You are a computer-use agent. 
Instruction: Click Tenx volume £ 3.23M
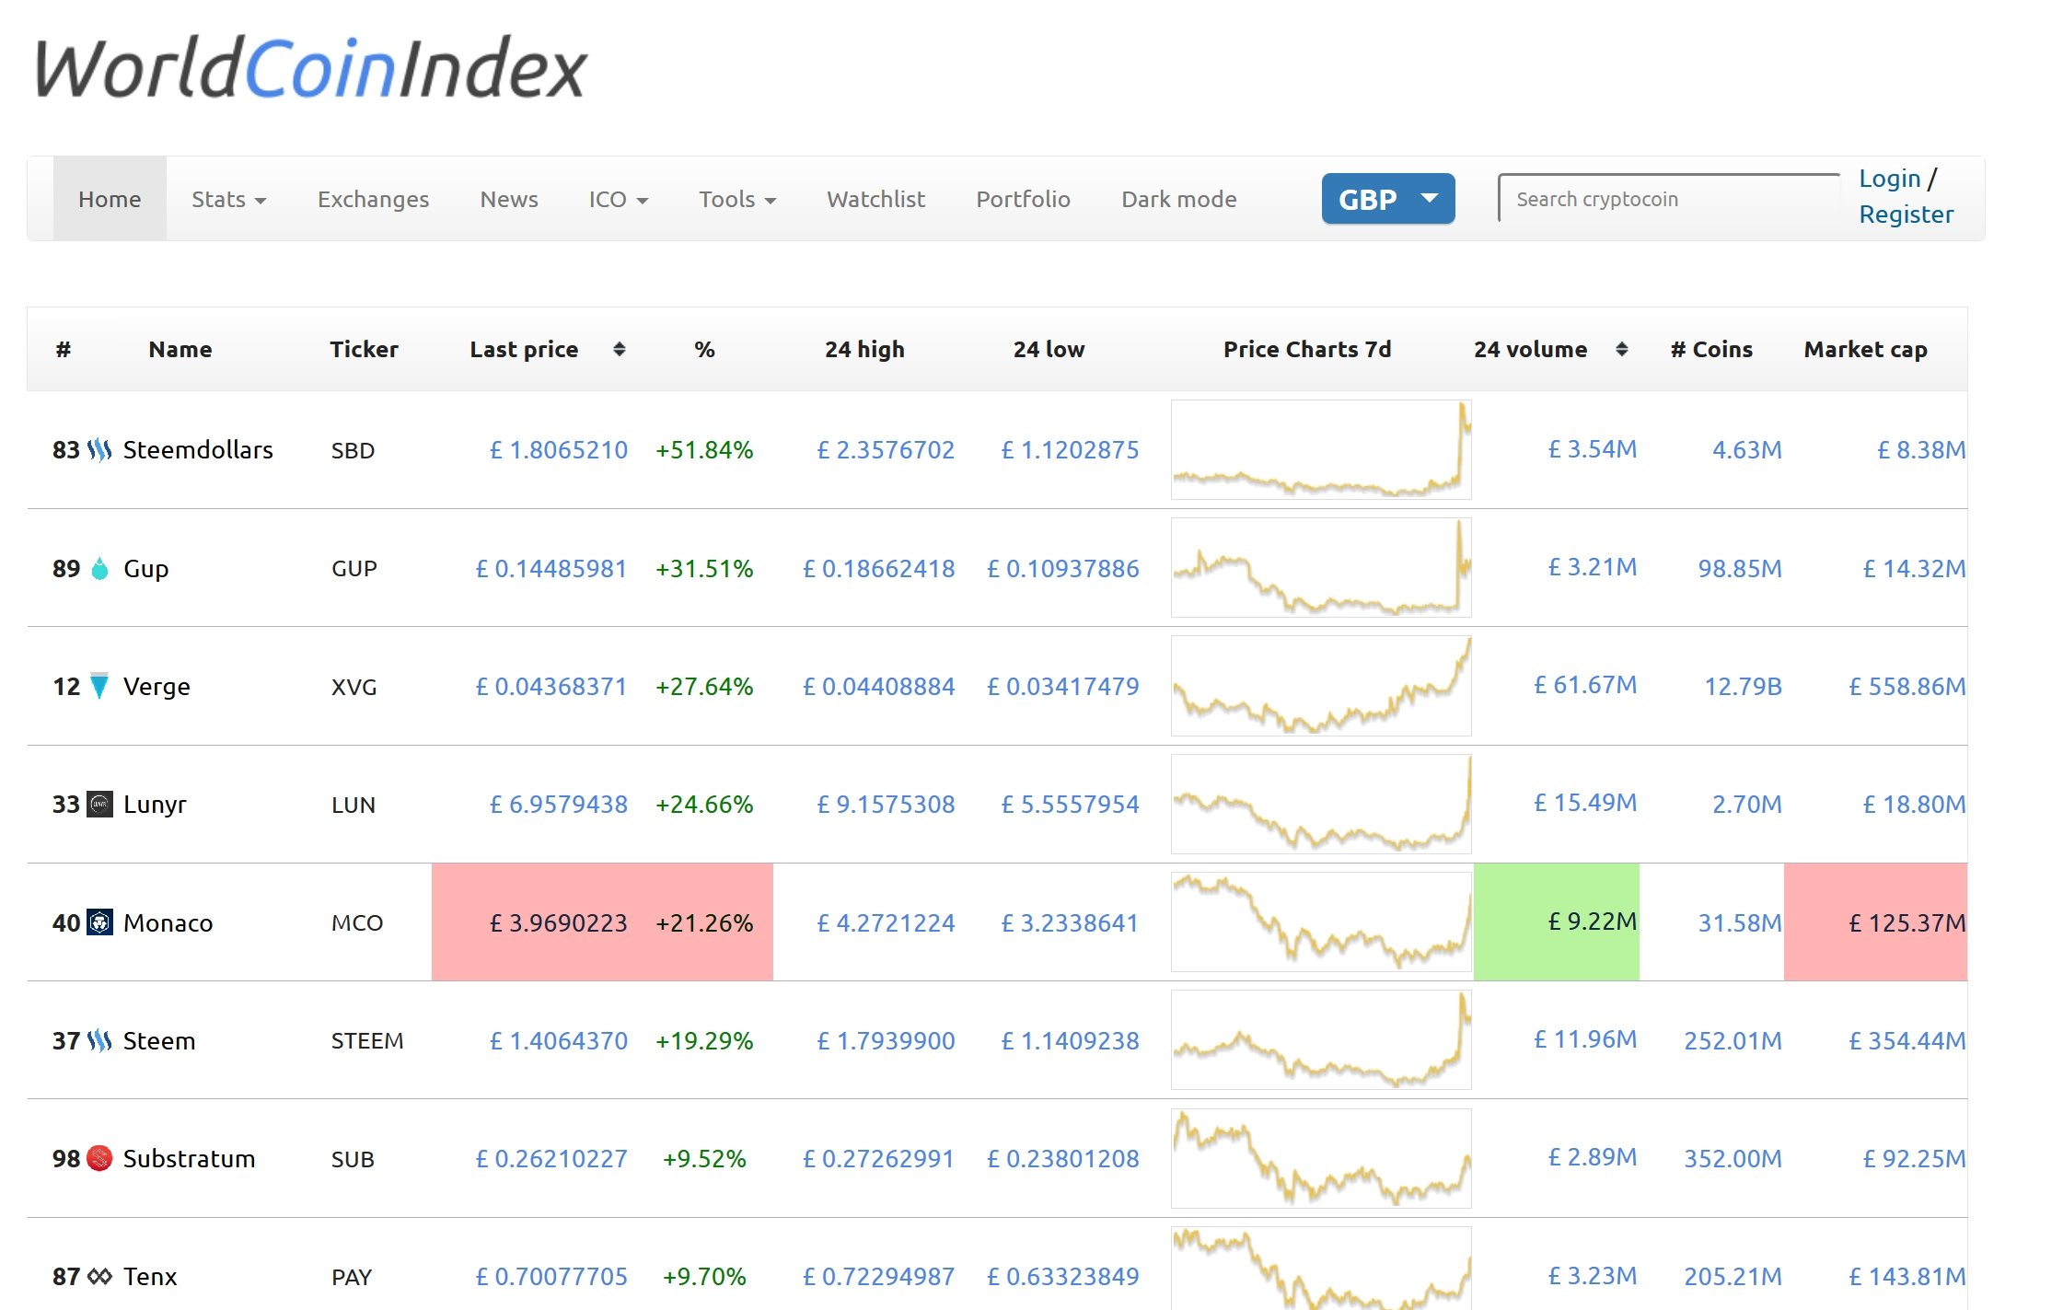pyautogui.click(x=1593, y=1276)
